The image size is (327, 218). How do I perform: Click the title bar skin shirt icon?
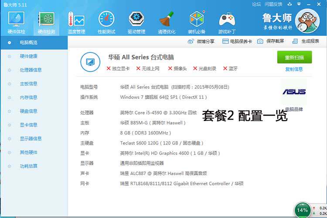click(x=290, y=4)
